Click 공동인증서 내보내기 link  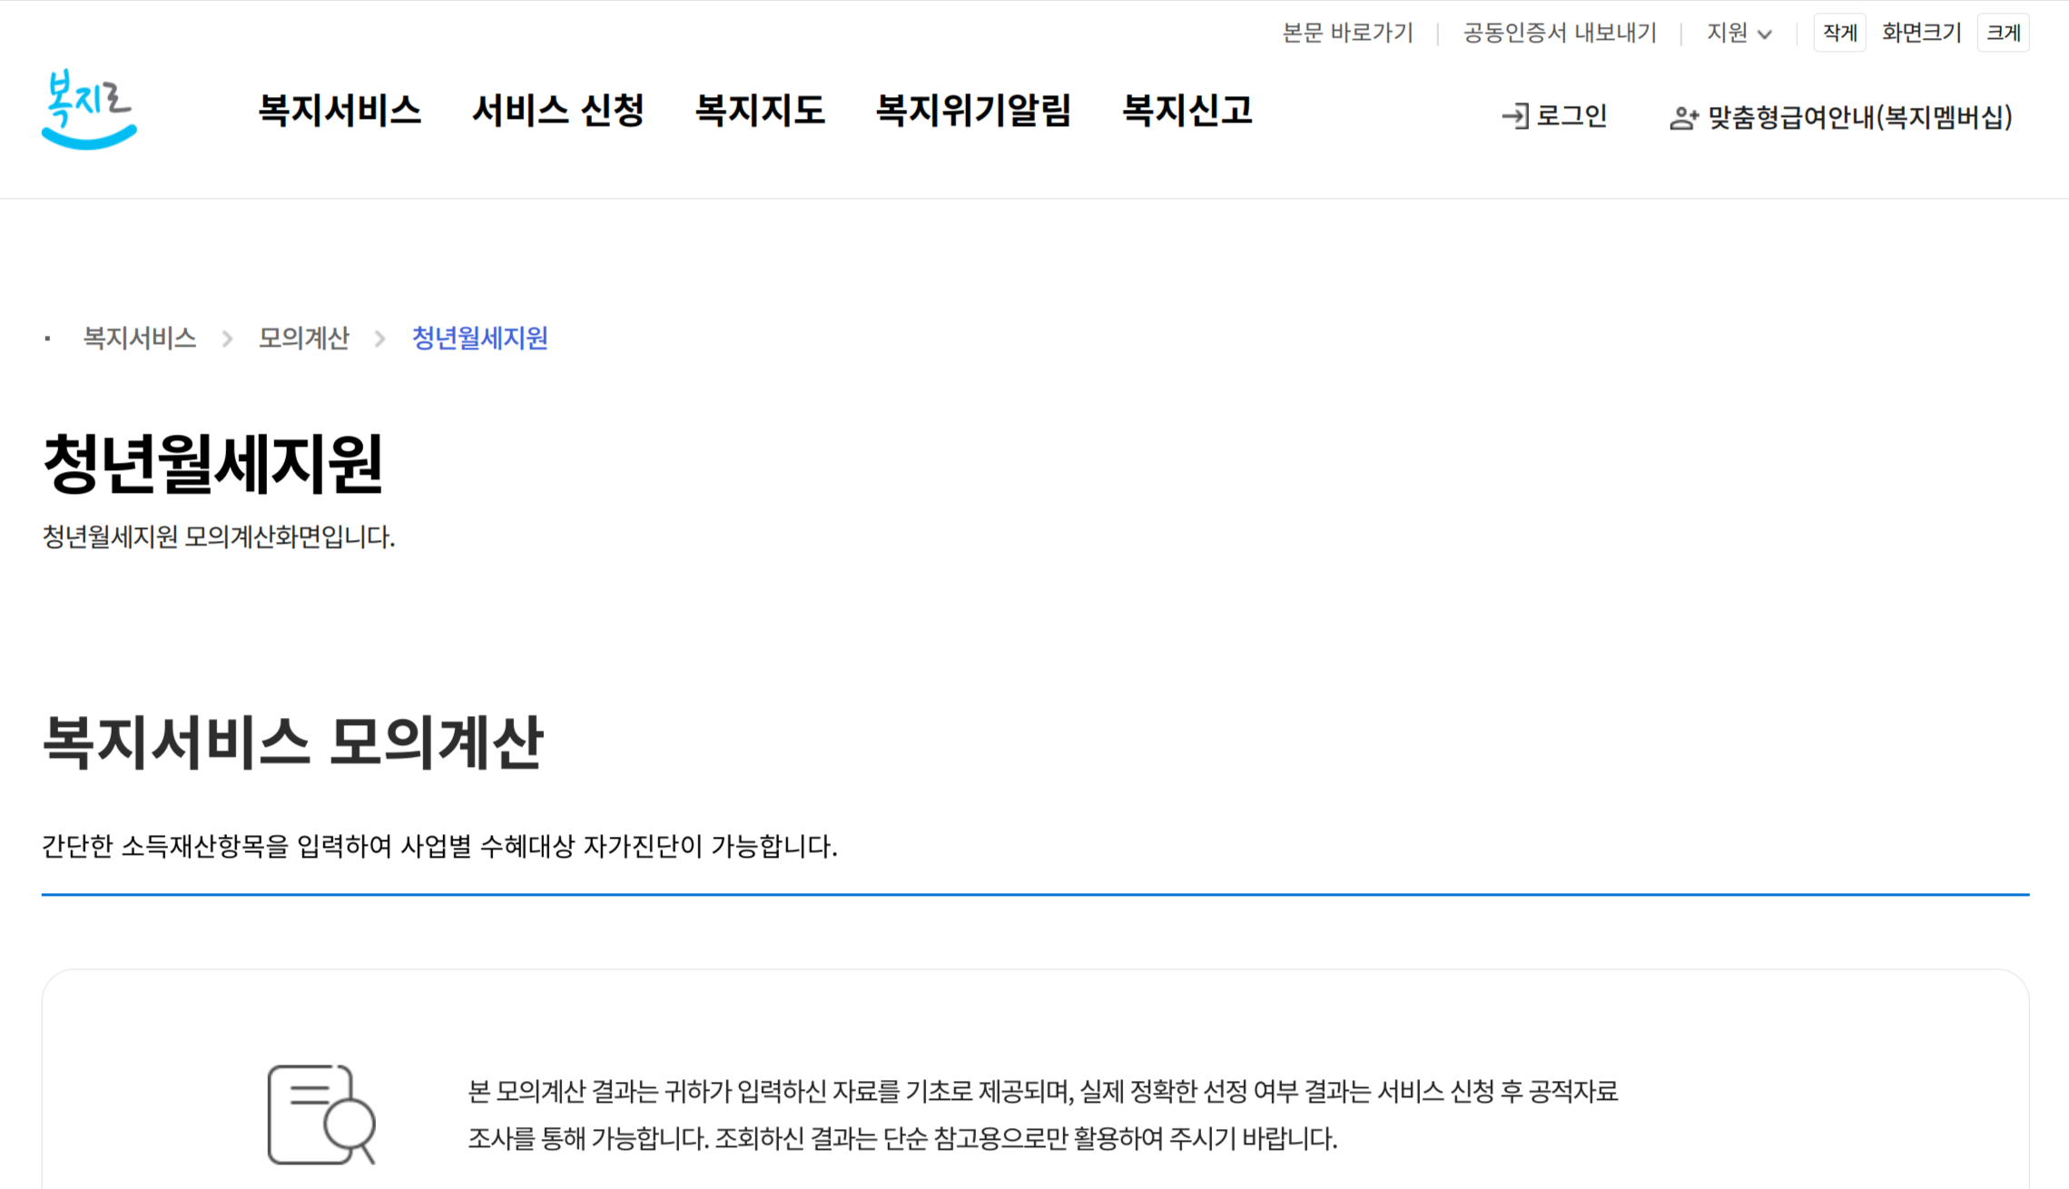[1560, 34]
